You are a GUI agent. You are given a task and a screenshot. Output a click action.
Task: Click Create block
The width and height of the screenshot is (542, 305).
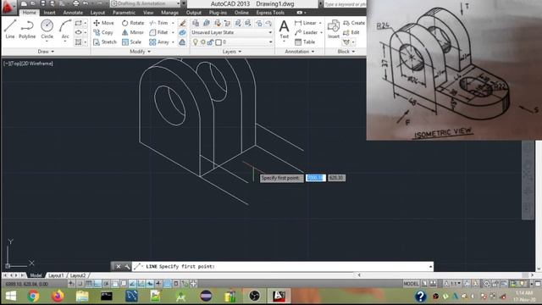(354, 23)
